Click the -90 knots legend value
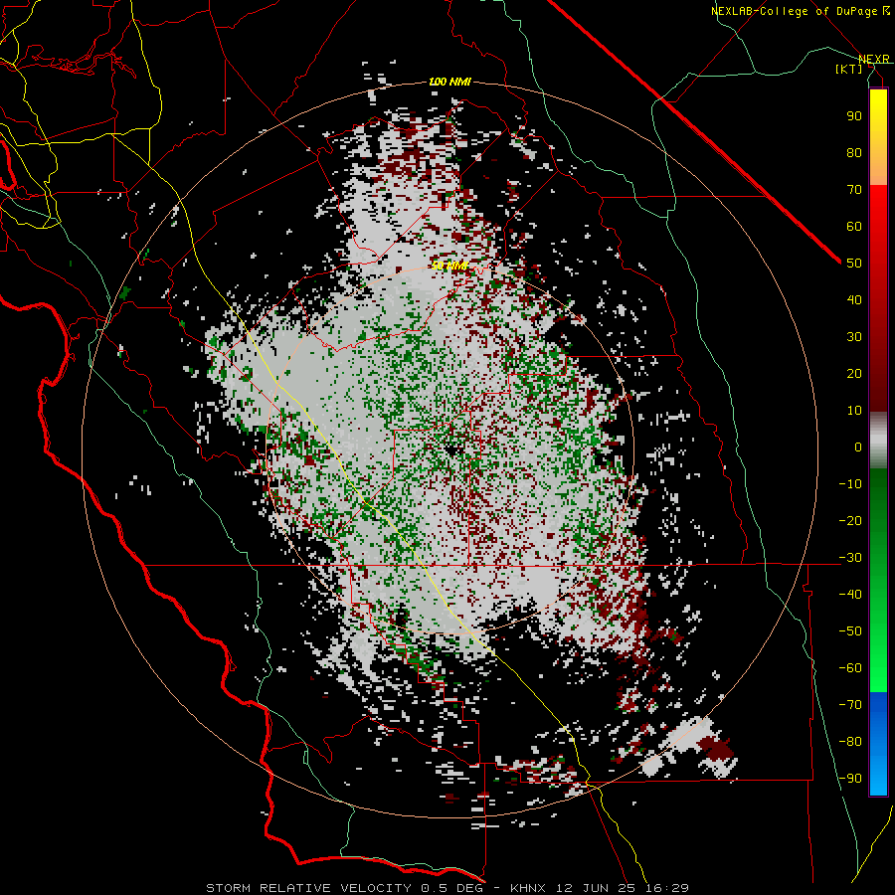This screenshot has width=895, height=895. pos(850,778)
